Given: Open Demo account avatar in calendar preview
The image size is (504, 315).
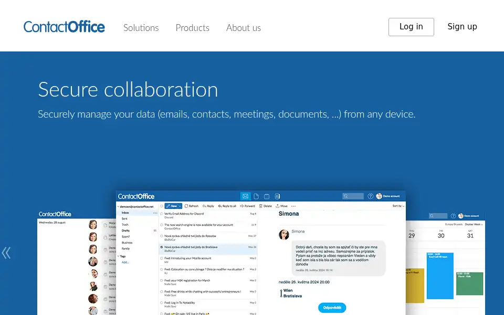Looking at the screenshot, I should click(461, 216).
